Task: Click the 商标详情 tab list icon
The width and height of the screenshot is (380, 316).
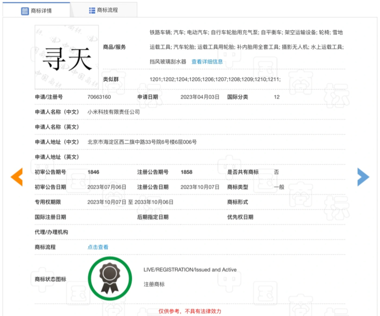Action: 25,11
